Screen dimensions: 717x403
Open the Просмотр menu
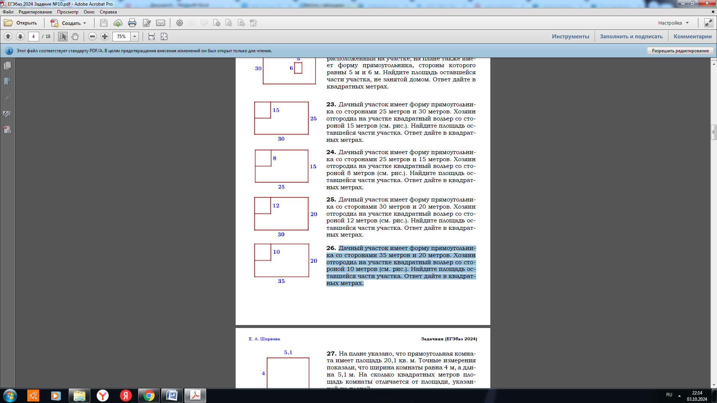(68, 12)
